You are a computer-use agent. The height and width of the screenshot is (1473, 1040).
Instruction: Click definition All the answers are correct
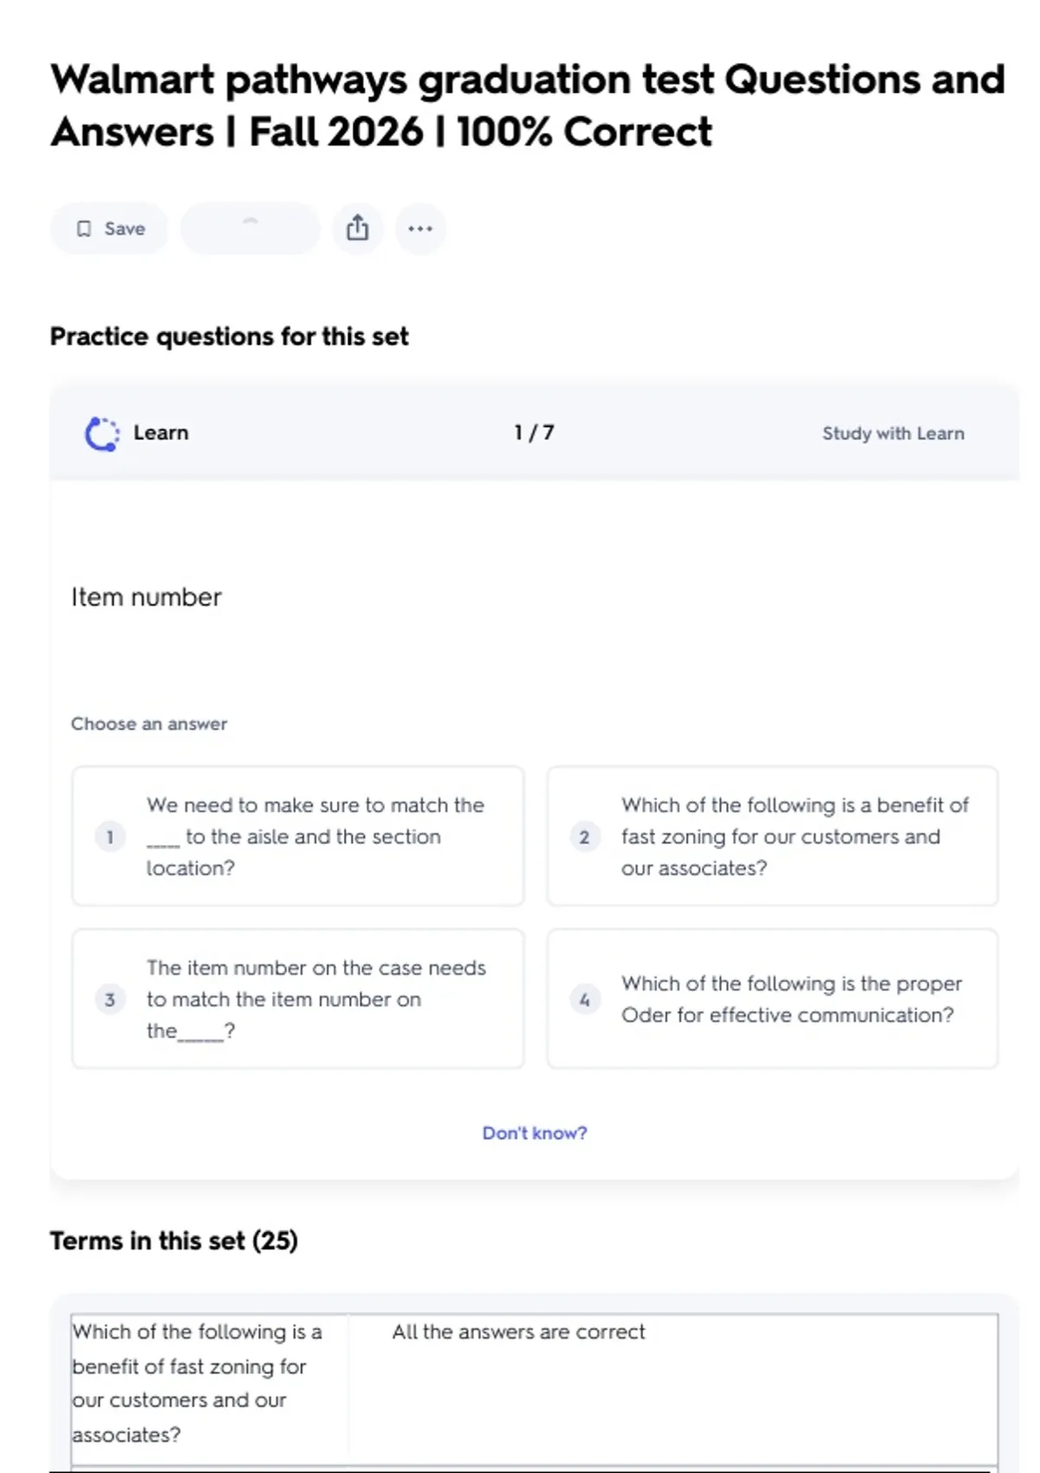click(518, 1332)
